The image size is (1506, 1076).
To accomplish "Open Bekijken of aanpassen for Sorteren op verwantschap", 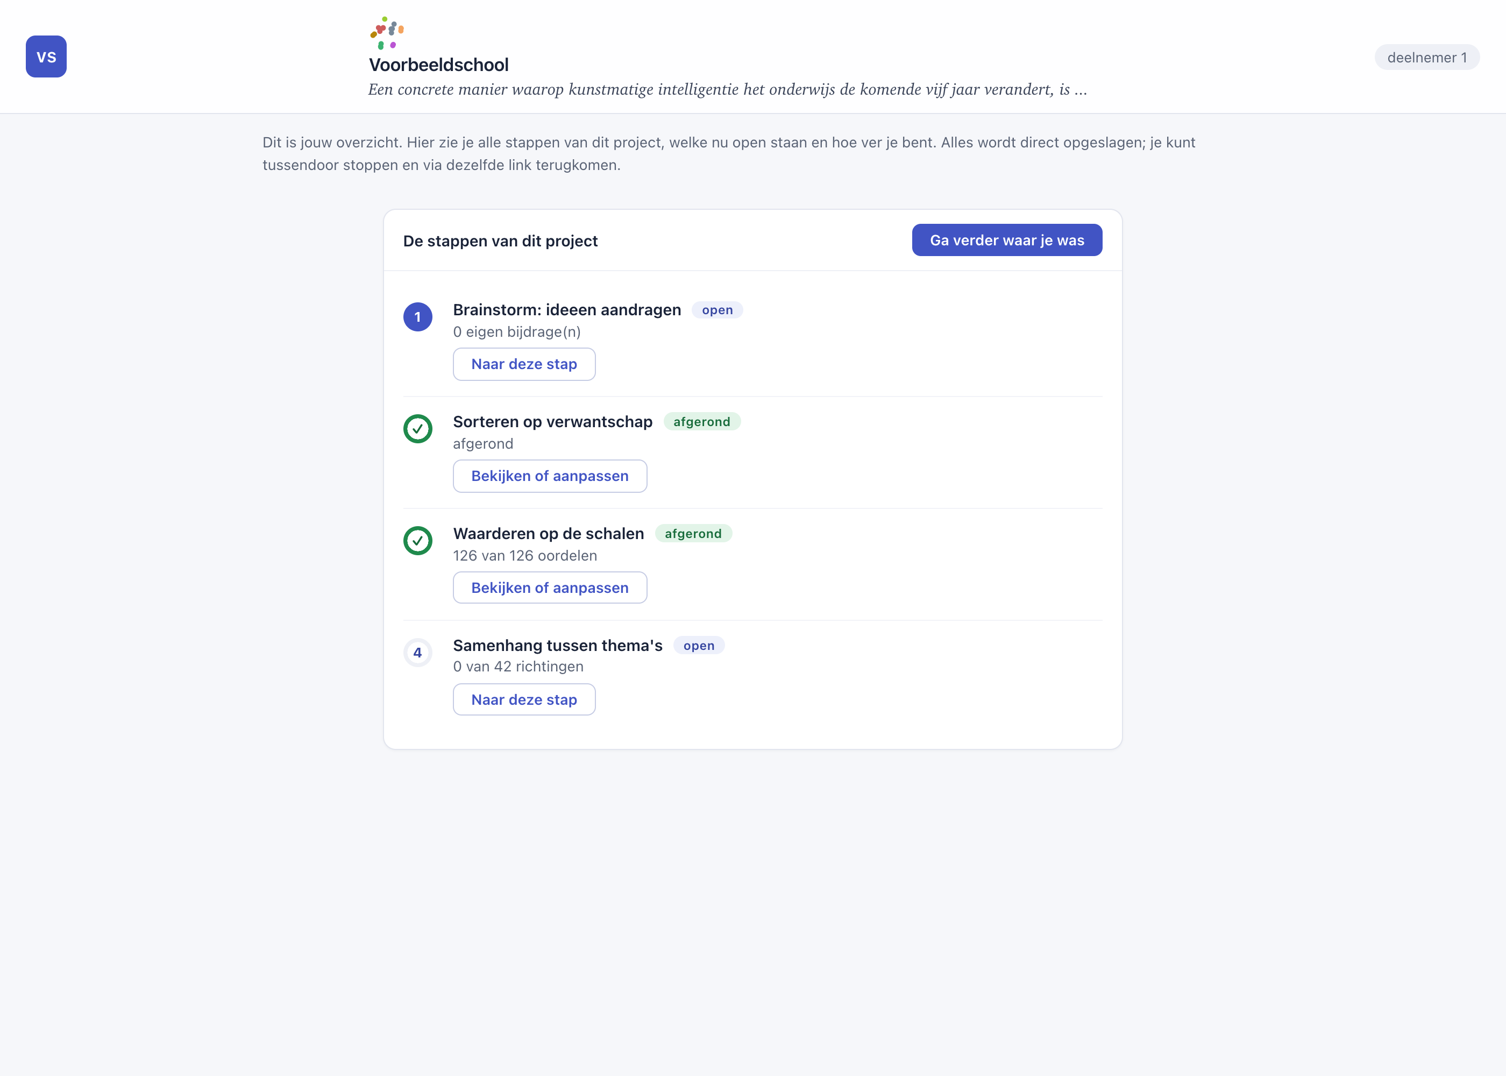I will (550, 476).
